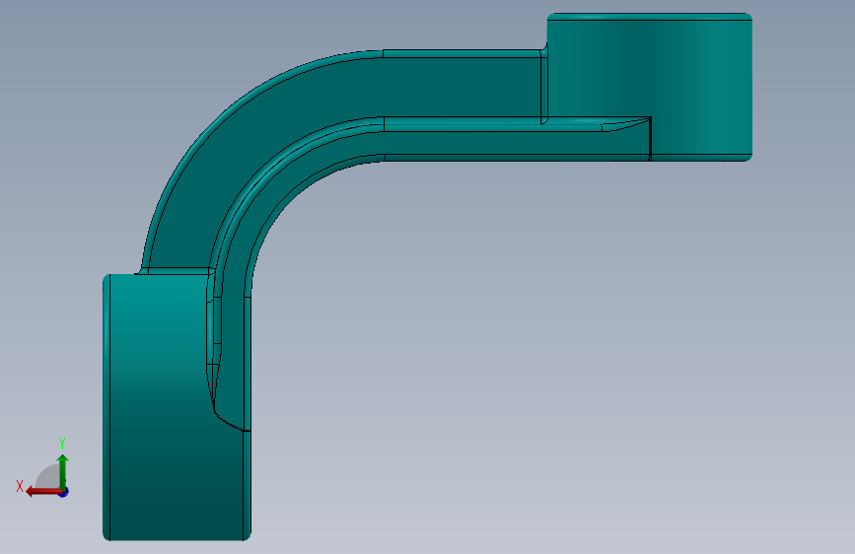Click the green Y axis arrow of the triad

pyautogui.click(x=63, y=471)
